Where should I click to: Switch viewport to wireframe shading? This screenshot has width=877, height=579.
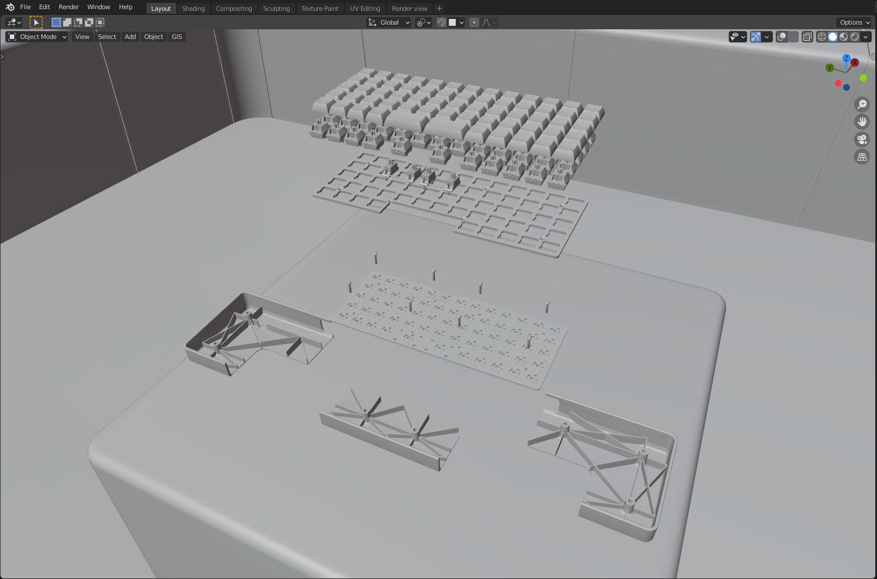(822, 37)
